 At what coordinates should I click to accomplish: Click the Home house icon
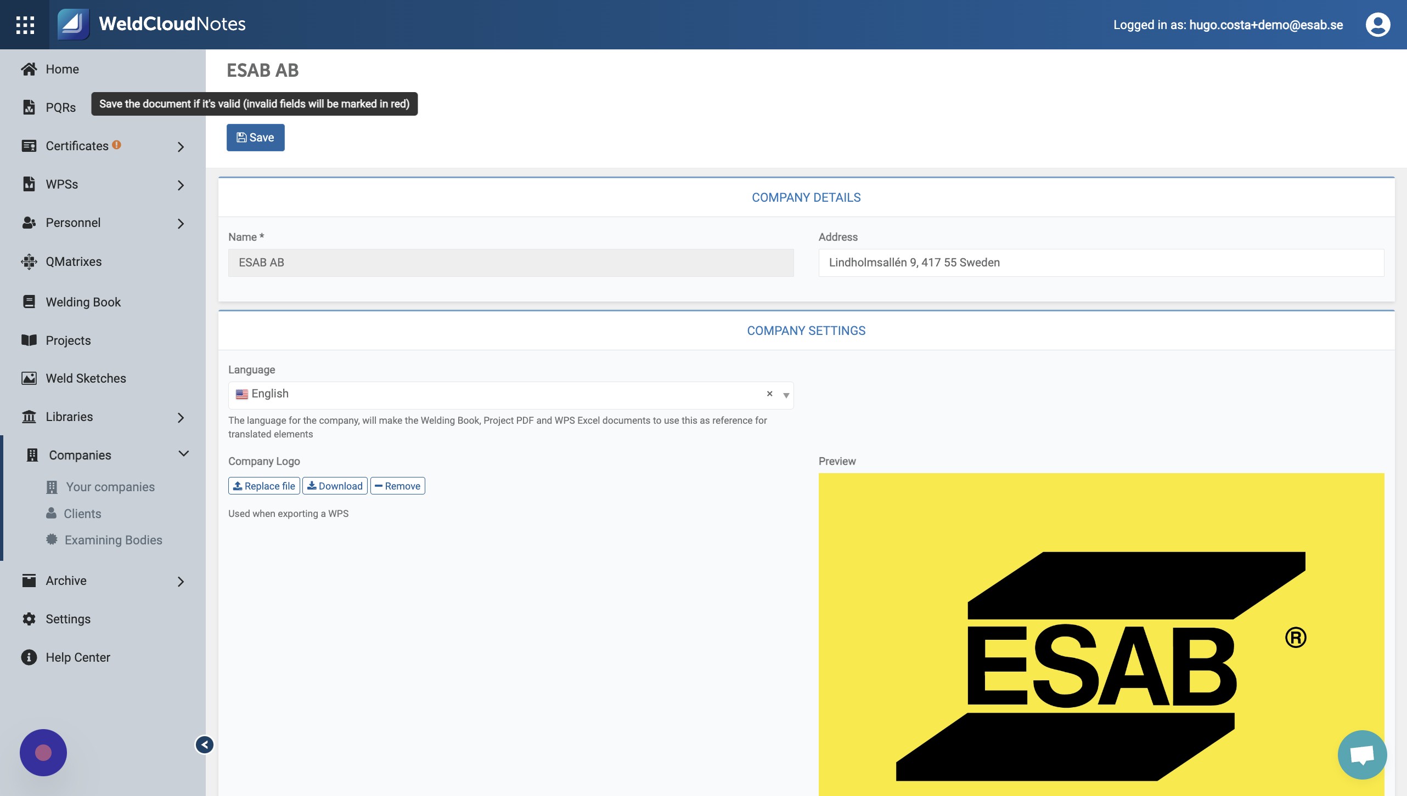29,69
